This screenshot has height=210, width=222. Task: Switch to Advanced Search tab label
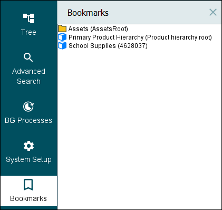(x=28, y=77)
